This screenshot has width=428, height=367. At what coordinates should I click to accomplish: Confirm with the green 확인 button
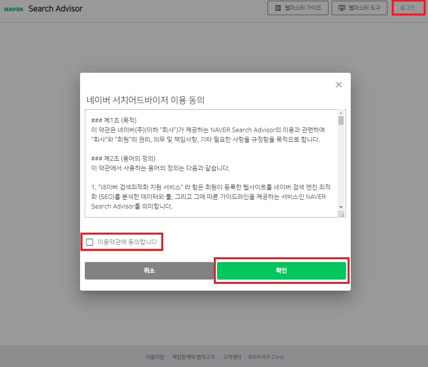pos(281,270)
